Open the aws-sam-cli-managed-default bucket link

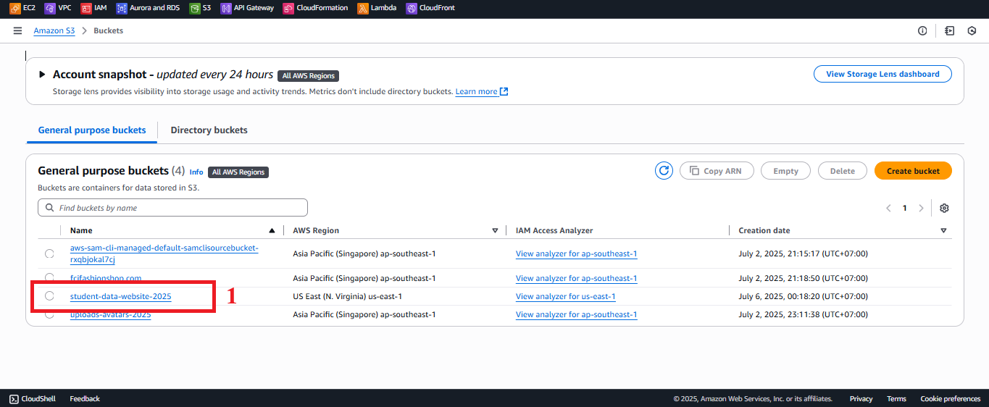tap(164, 253)
